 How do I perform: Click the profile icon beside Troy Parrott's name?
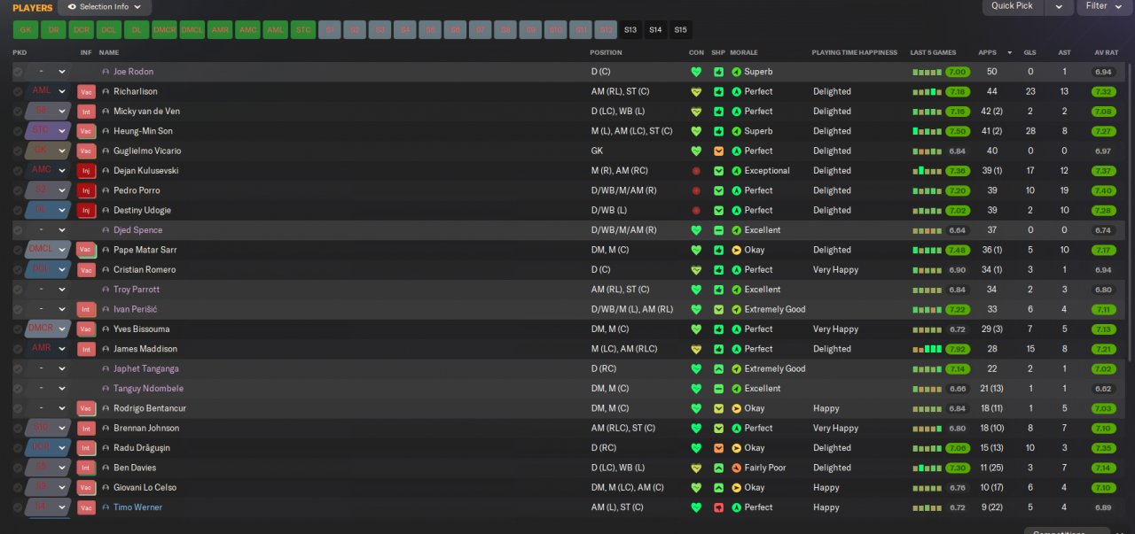click(x=106, y=290)
